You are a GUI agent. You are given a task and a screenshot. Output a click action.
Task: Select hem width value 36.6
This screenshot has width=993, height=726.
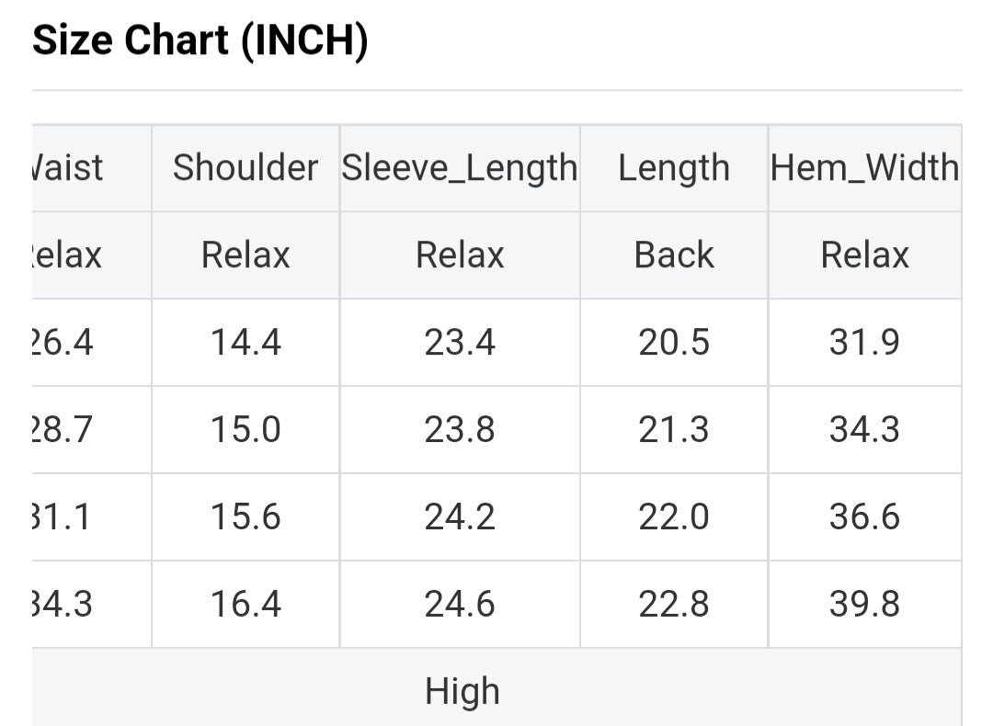(864, 516)
